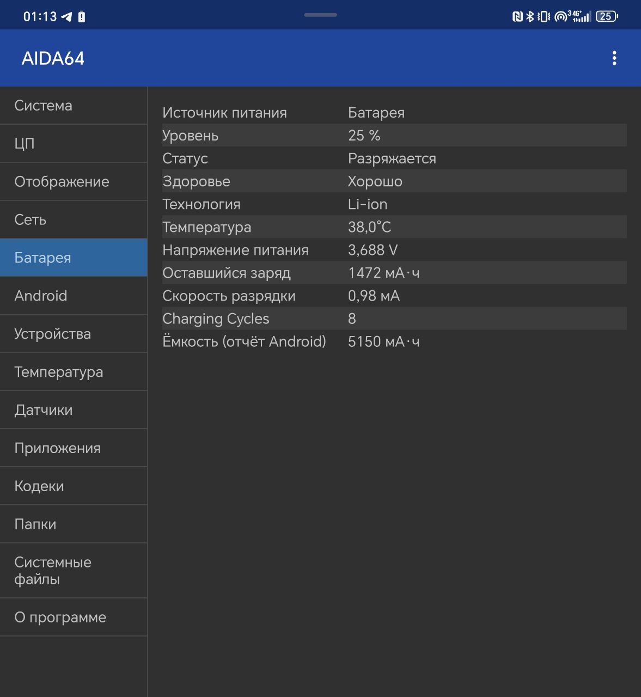Image resolution: width=641 pixels, height=697 pixels.
Task: Open the Android section
Action: coord(74,296)
